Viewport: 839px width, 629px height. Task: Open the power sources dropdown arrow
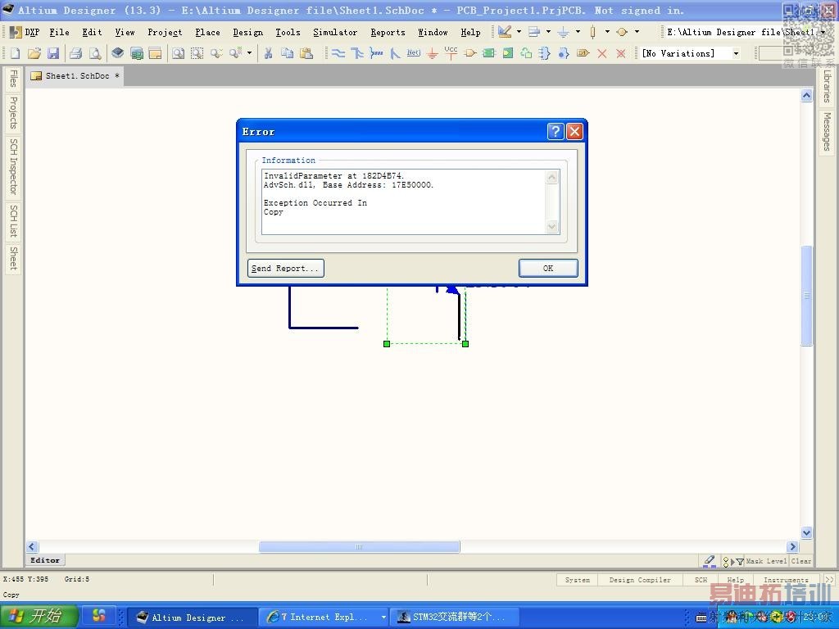[x=578, y=32]
